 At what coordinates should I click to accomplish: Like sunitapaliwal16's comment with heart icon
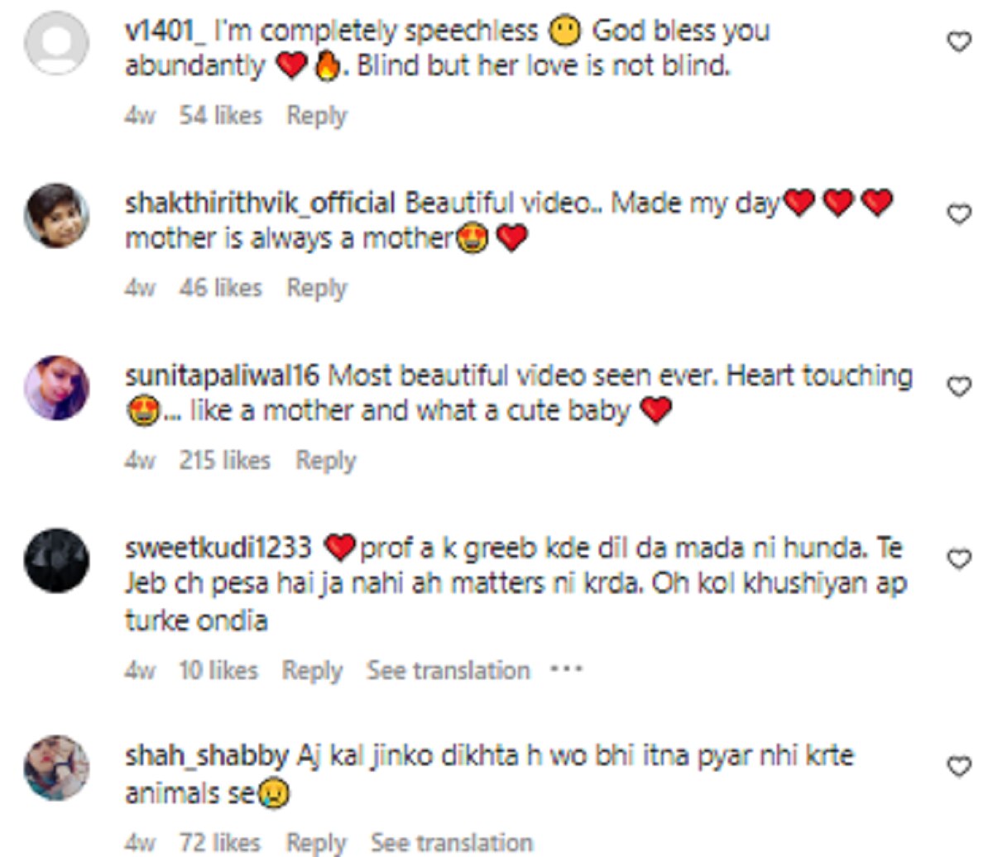click(x=958, y=386)
